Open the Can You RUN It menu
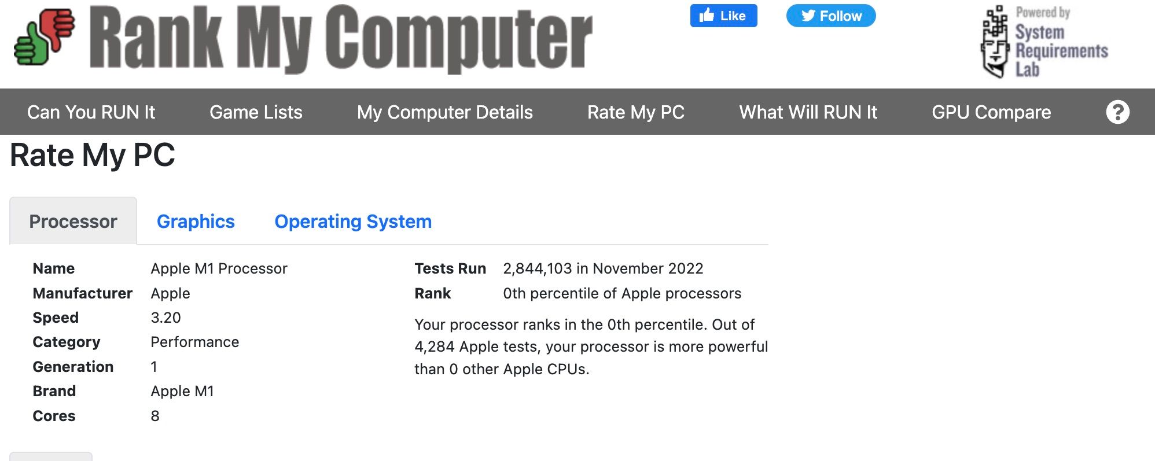Screen dimensions: 1155x461 point(91,112)
